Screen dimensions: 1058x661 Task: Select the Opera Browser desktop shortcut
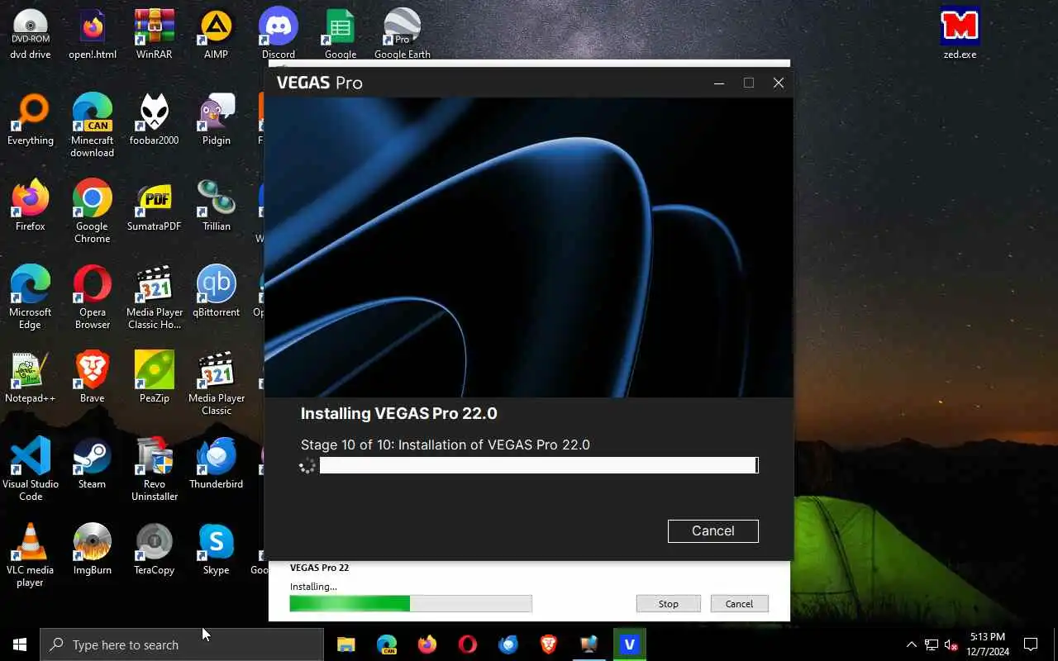point(92,297)
